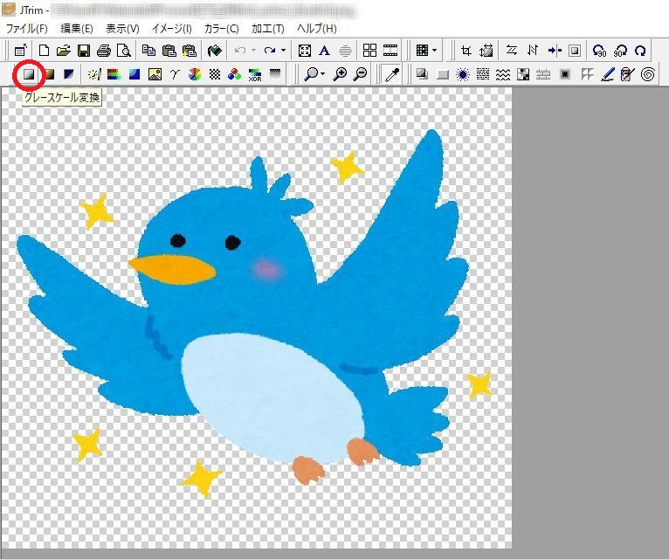Apply the wave effect icon

point(503,75)
